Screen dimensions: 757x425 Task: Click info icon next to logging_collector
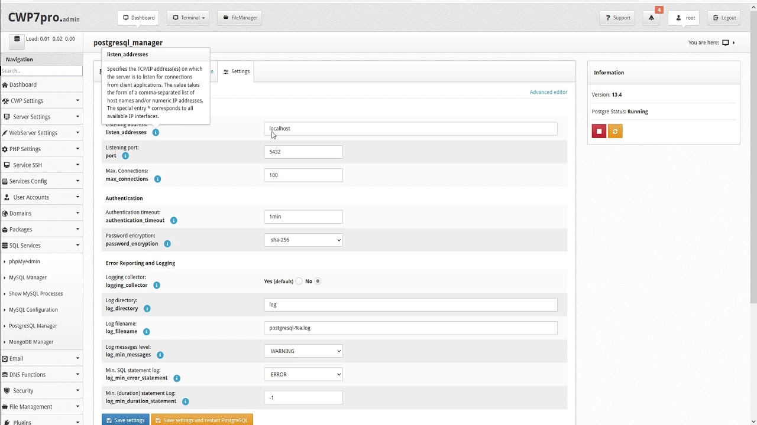click(157, 285)
